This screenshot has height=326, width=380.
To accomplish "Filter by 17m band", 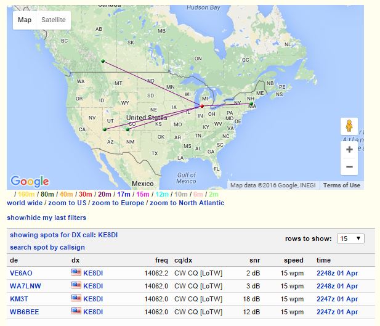I will coord(124,194).
